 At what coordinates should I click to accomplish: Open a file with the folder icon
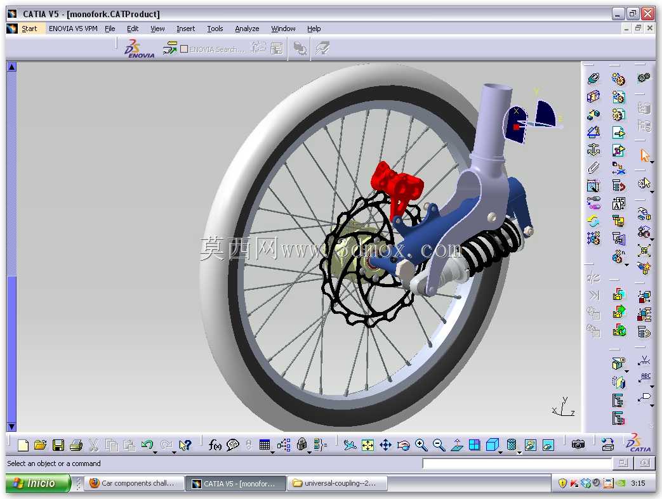(x=40, y=445)
